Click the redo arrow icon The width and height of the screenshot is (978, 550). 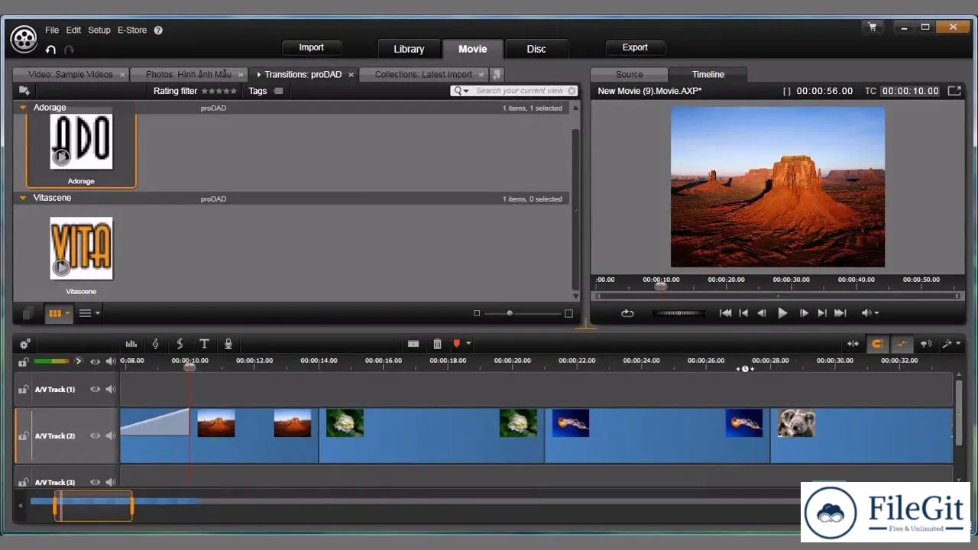70,50
